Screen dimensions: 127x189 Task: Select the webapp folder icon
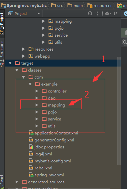click(31, 56)
